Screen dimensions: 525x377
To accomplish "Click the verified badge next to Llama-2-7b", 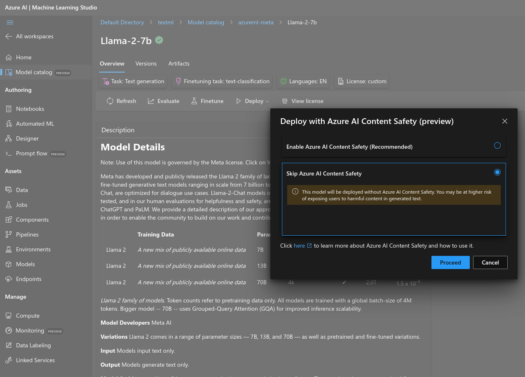I will [159, 40].
